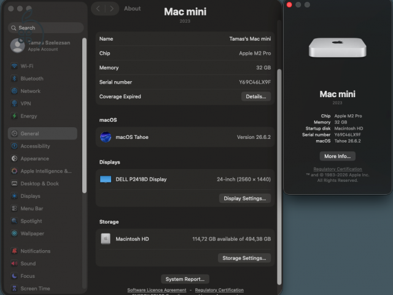Select the Wallpaper icon
This screenshot has width=393, height=295.
coord(14,234)
